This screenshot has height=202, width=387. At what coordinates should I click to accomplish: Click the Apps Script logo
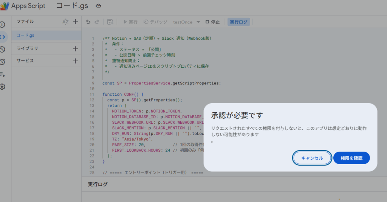[x=5, y=6]
